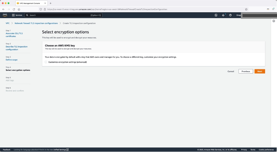The image size is (277, 152).
Task: Click the info panel icon on the right edge
Action: point(274,21)
